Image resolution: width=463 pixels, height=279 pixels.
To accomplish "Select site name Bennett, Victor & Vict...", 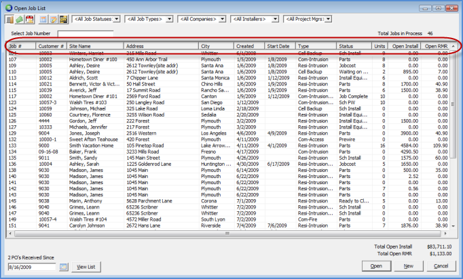I will [x=94, y=84].
